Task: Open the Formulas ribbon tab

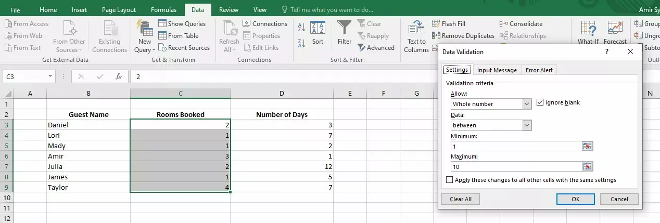Action: click(x=163, y=10)
